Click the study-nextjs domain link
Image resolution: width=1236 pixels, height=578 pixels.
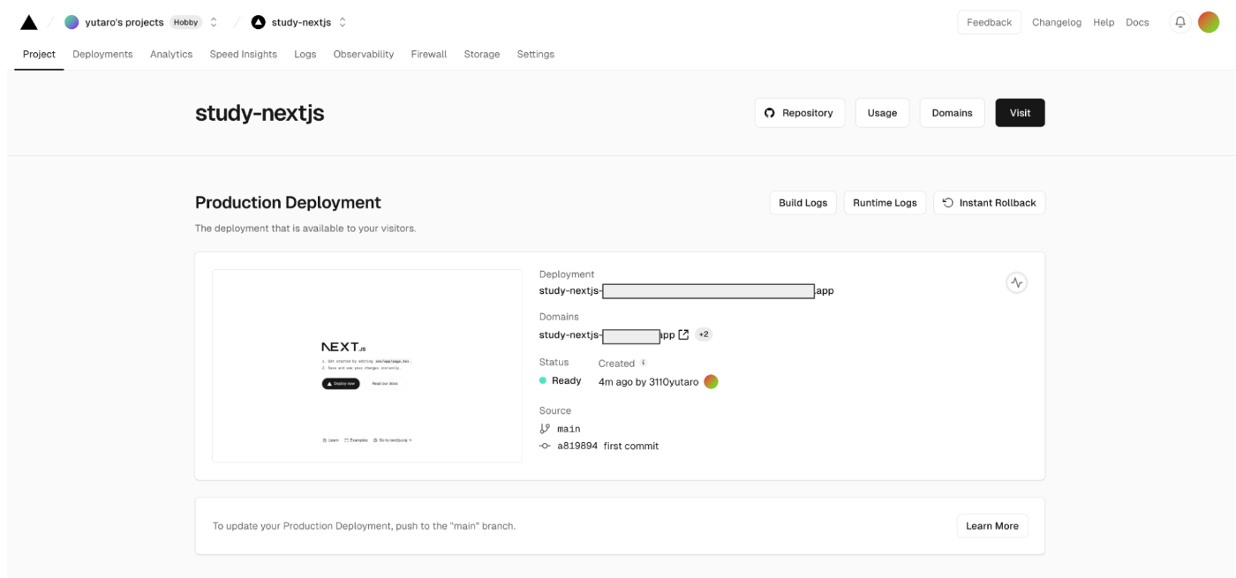(x=607, y=335)
